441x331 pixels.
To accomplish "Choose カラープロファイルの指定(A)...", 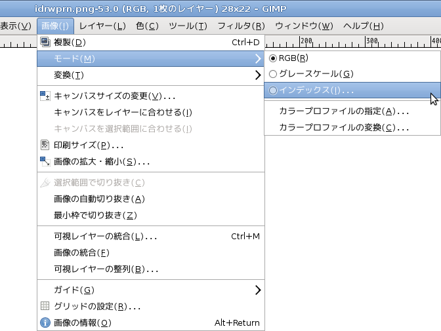I will 352,111.
